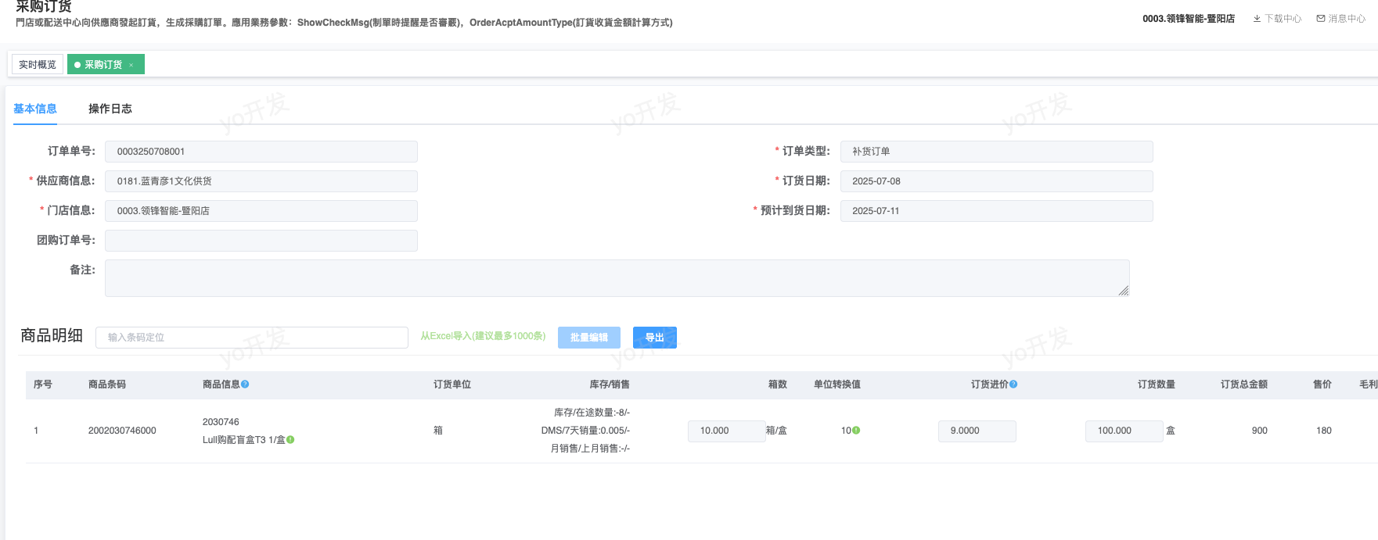Open the 消息中心 envelope icon
This screenshot has width=1378, height=540.
point(1321,19)
